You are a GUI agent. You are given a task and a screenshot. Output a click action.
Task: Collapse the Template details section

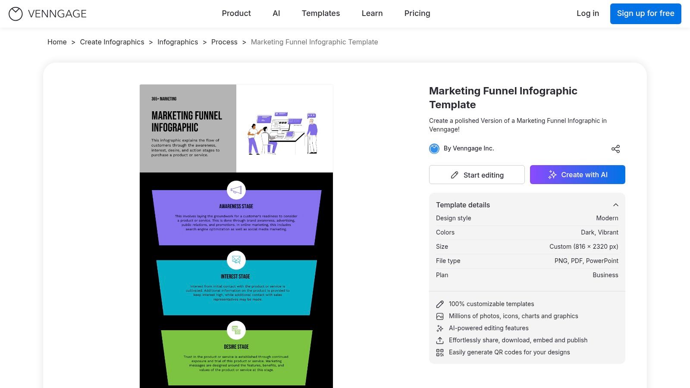615,205
